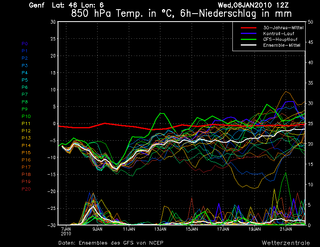Click the P2 ensemble member label
The width and height of the screenshot is (320, 247).
coord(25,58)
